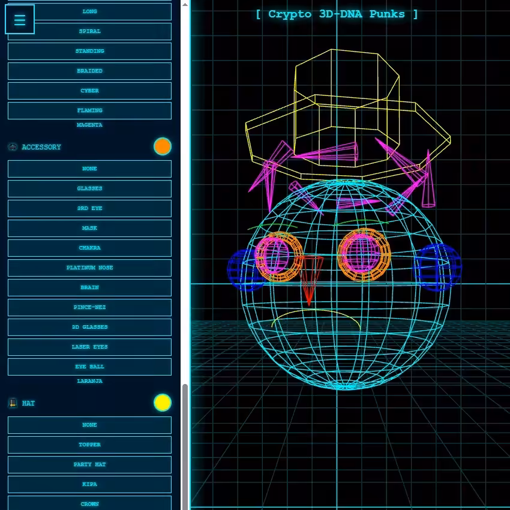The width and height of the screenshot is (510, 510).
Task: Click the sidebar scroll-up arrow
Action: pos(185,4)
